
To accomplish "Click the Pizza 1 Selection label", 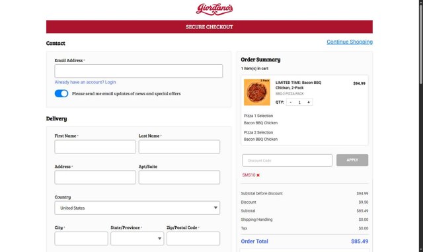I will [258, 116].
